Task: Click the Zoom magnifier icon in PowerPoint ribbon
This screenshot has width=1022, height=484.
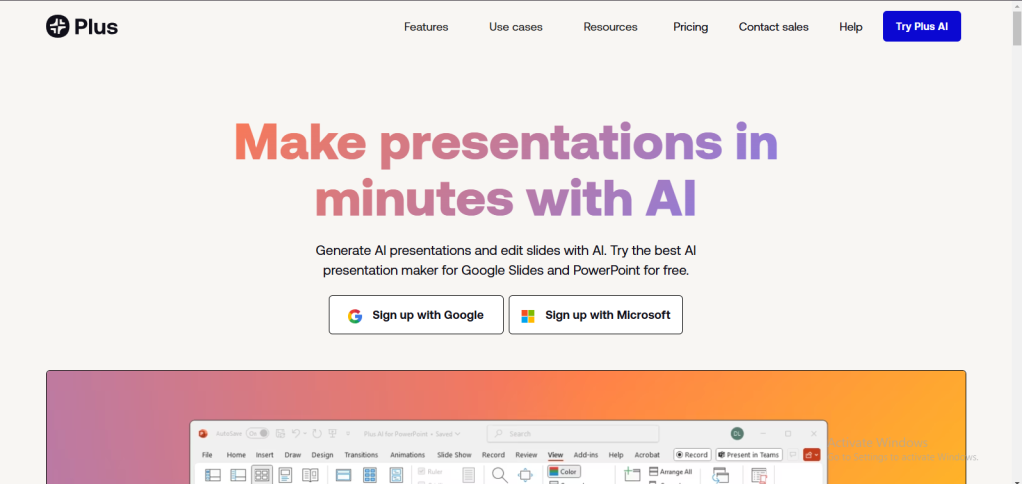Action: (499, 475)
